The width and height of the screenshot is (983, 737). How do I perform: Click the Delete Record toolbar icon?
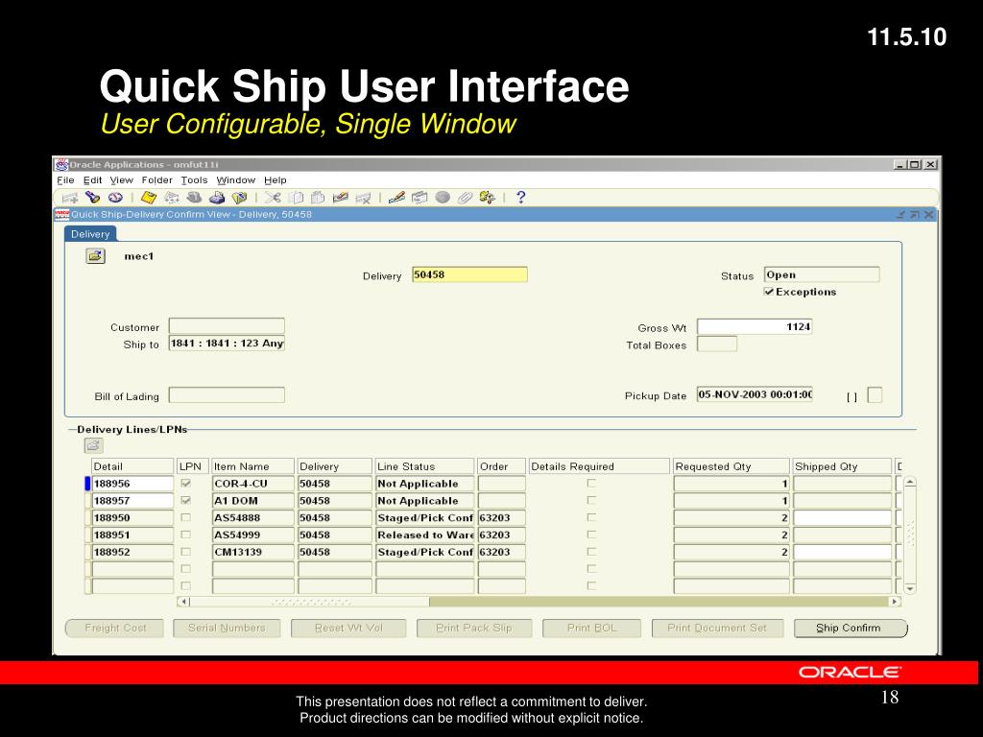click(x=363, y=198)
